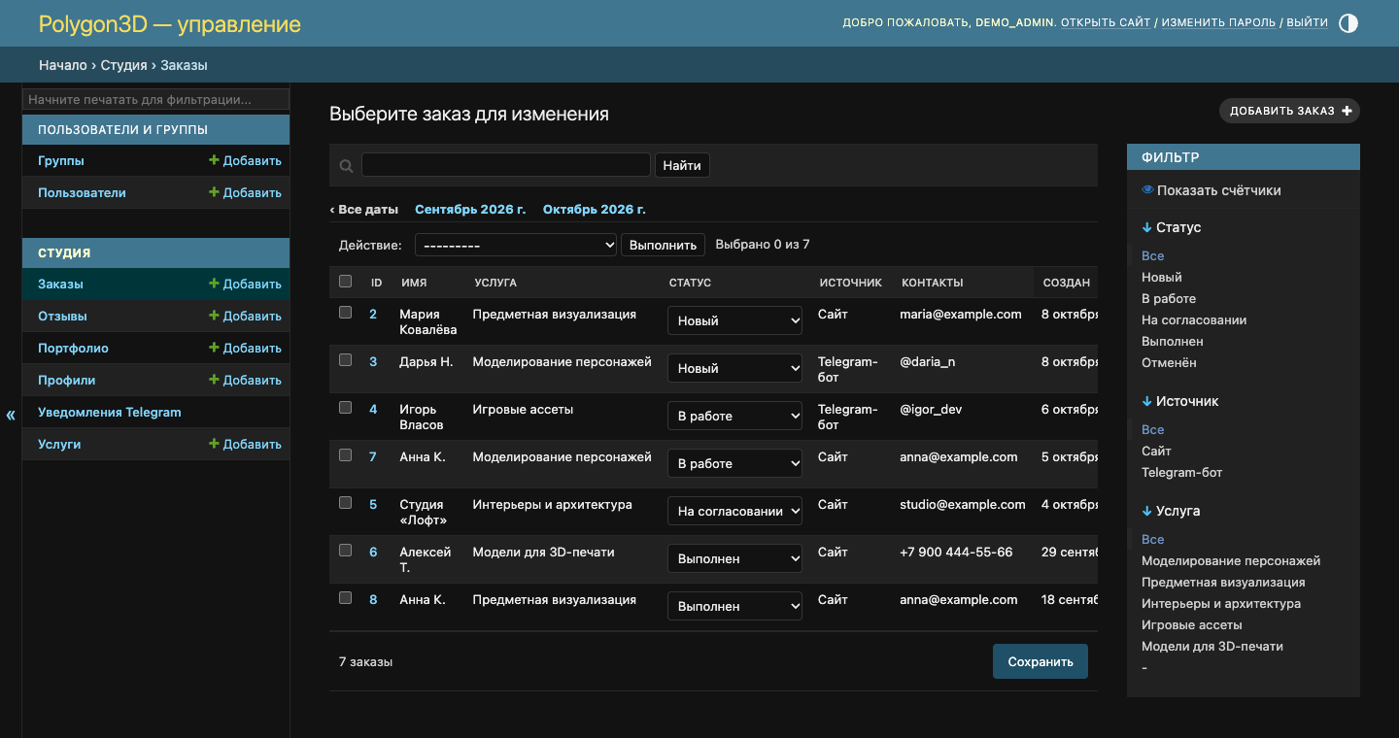Open status dropdown for Мария Ковалёва
This screenshot has height=738, width=1399.
point(734,320)
